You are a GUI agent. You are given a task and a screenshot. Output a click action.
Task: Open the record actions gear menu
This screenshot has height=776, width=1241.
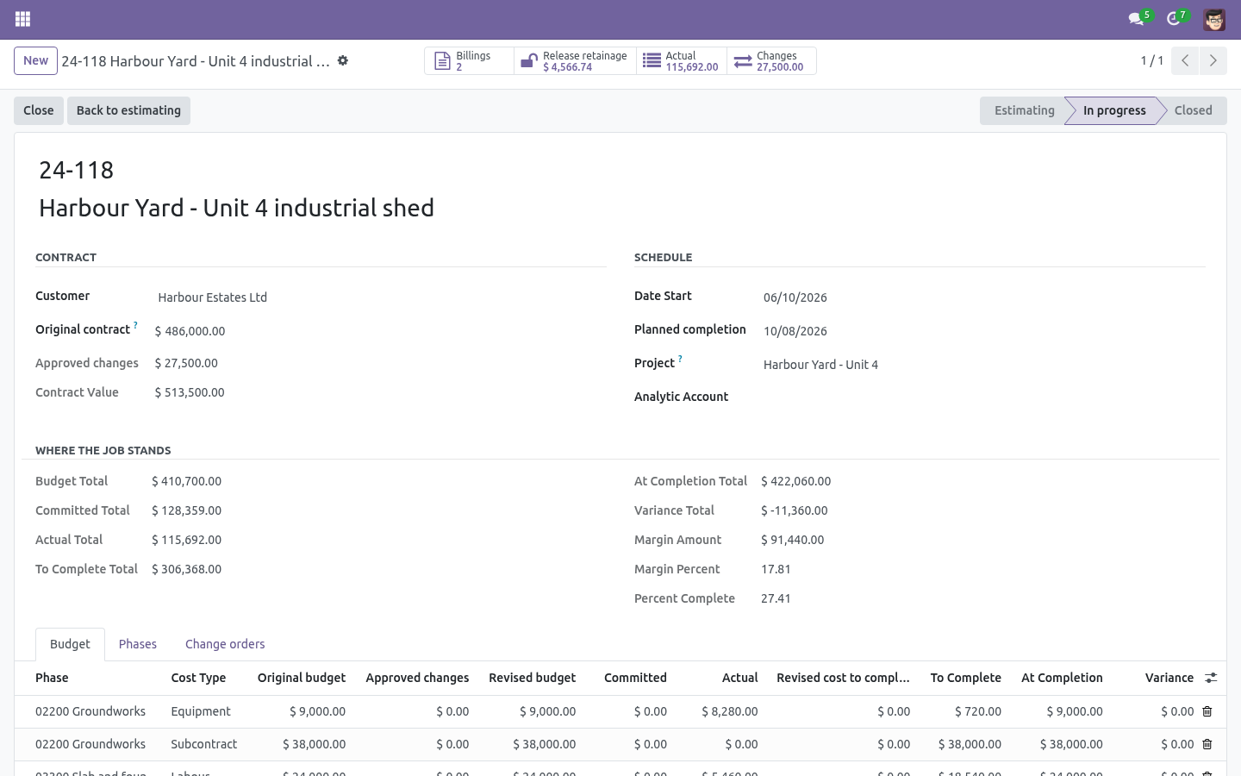(x=343, y=60)
